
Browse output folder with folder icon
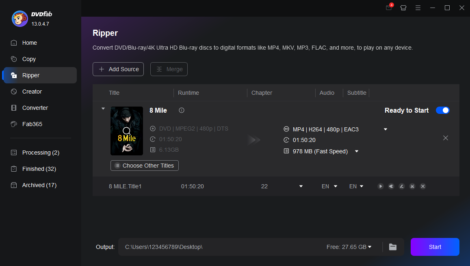click(x=393, y=247)
